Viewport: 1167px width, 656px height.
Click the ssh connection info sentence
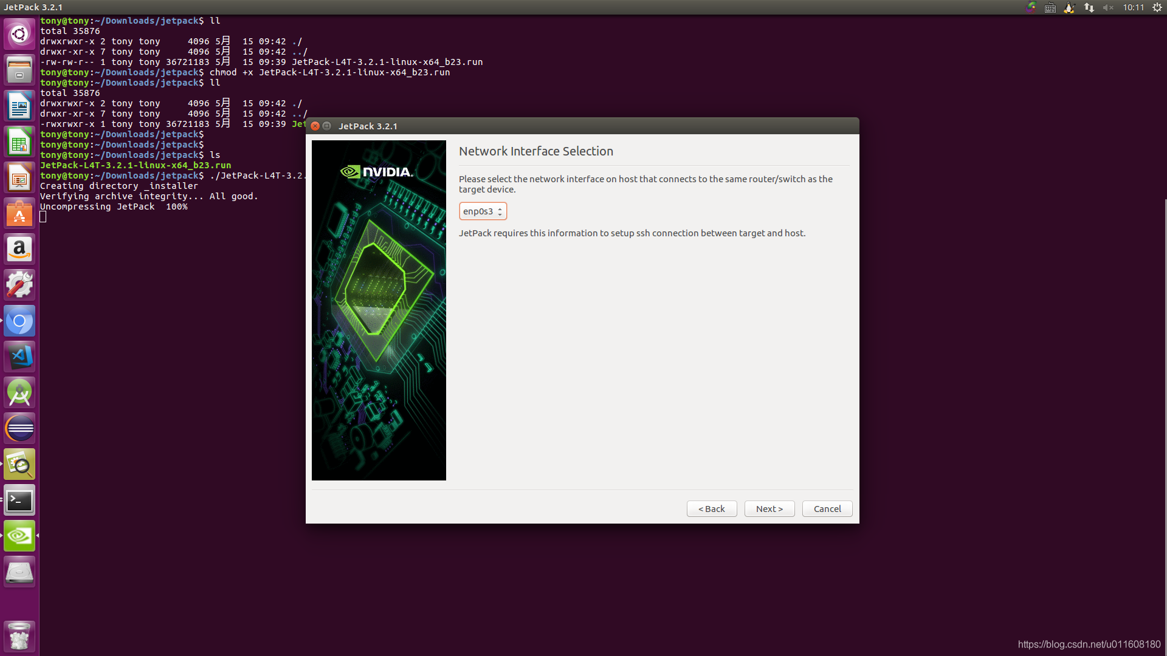(632, 233)
